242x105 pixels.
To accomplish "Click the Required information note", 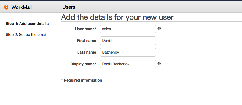I will pyautogui.click(x=82, y=81).
